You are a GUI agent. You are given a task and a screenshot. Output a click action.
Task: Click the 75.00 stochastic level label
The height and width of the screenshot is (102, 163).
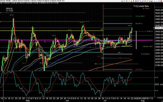click(x=157, y=77)
